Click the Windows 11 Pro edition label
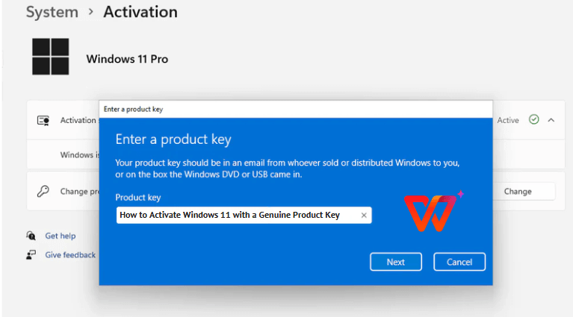 click(x=127, y=59)
